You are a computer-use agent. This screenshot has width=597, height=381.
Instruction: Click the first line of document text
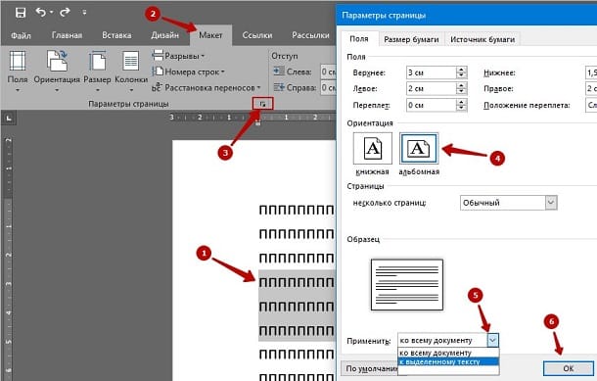pyautogui.click(x=297, y=210)
